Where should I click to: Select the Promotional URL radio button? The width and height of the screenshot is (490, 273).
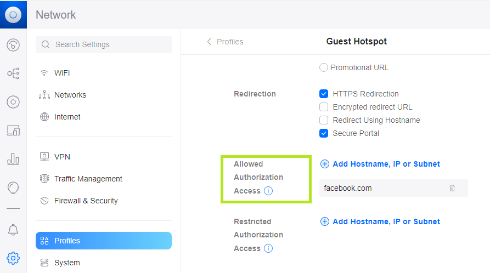pyautogui.click(x=324, y=67)
